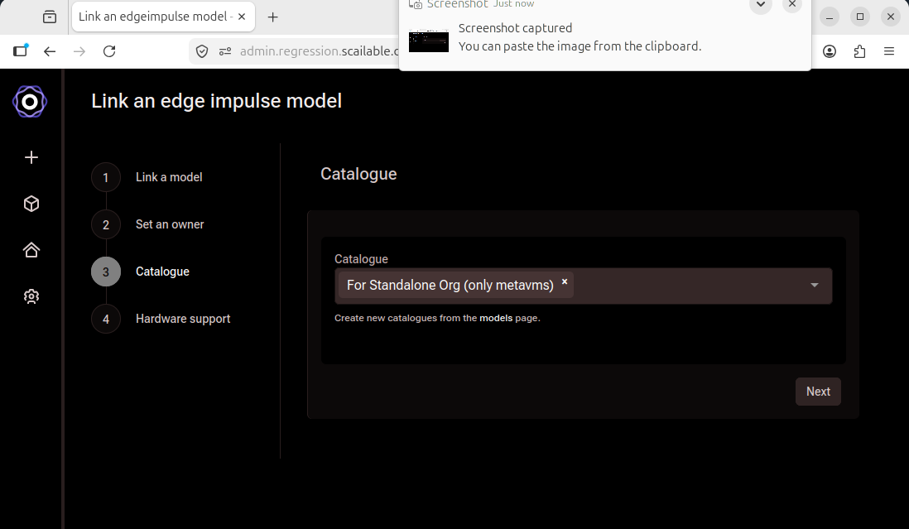The width and height of the screenshot is (909, 529).
Task: Collapse the screenshot notification chevron
Action: point(761,5)
